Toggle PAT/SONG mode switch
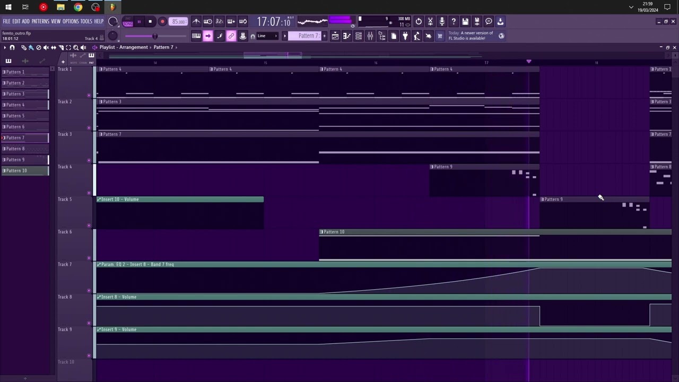 click(128, 22)
